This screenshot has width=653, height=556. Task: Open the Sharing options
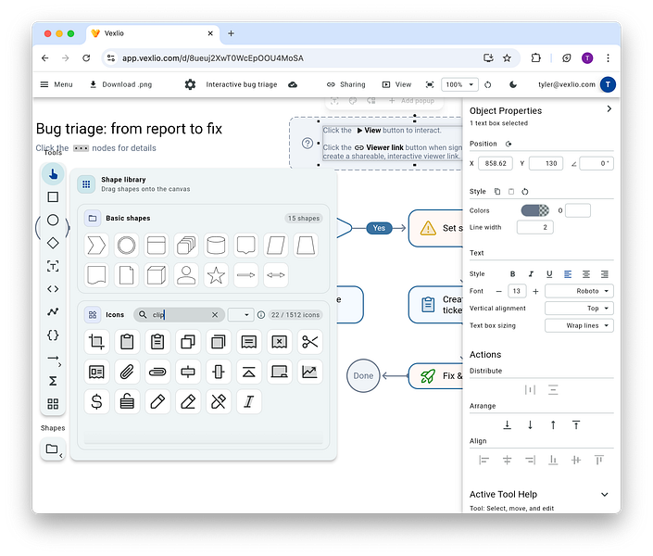pyautogui.click(x=346, y=84)
